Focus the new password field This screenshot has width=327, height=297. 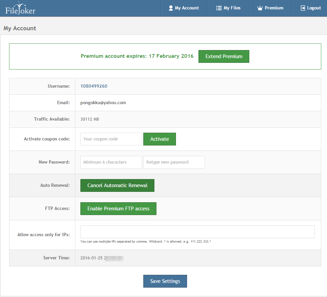click(111, 162)
